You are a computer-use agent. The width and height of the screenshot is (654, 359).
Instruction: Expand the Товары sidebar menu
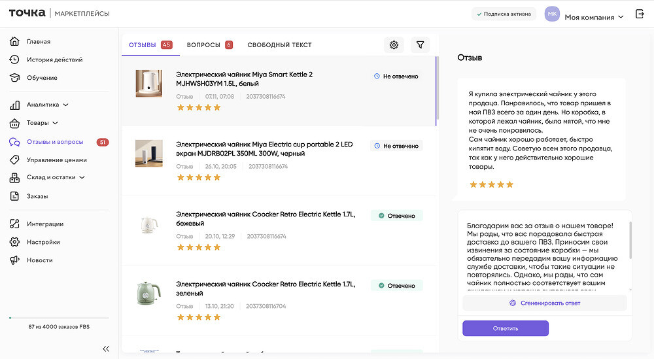click(x=42, y=123)
